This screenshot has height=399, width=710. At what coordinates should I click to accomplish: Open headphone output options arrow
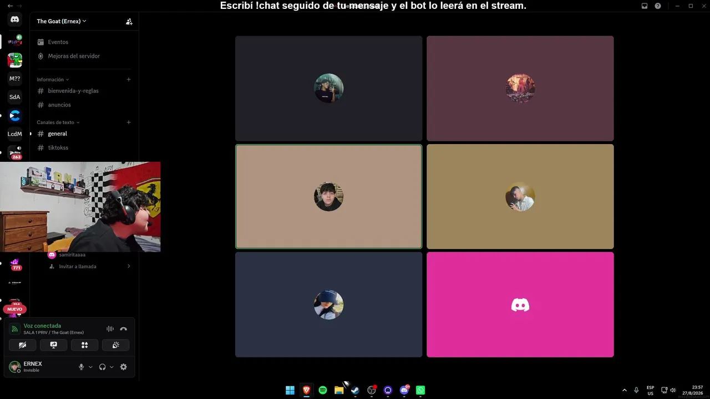(x=111, y=367)
